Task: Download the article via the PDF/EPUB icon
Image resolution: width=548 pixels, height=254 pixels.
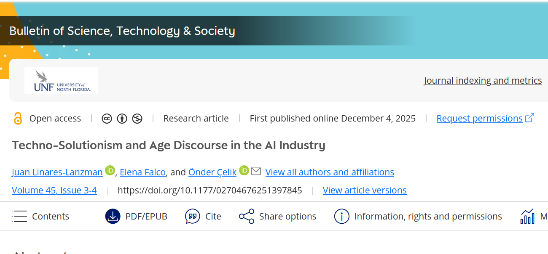Action: coord(113,216)
